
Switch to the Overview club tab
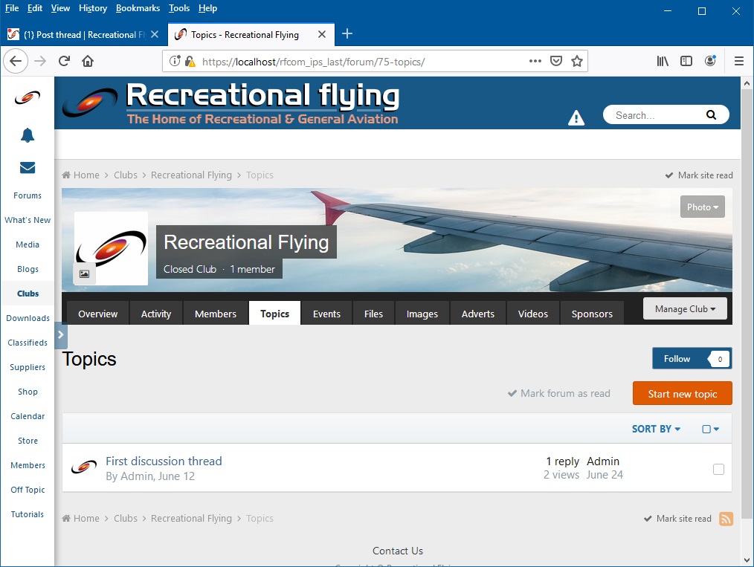[x=97, y=314]
